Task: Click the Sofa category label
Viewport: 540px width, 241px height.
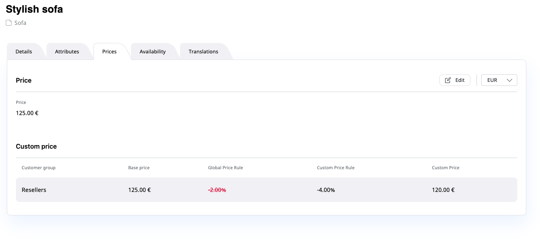Action: 20,23
